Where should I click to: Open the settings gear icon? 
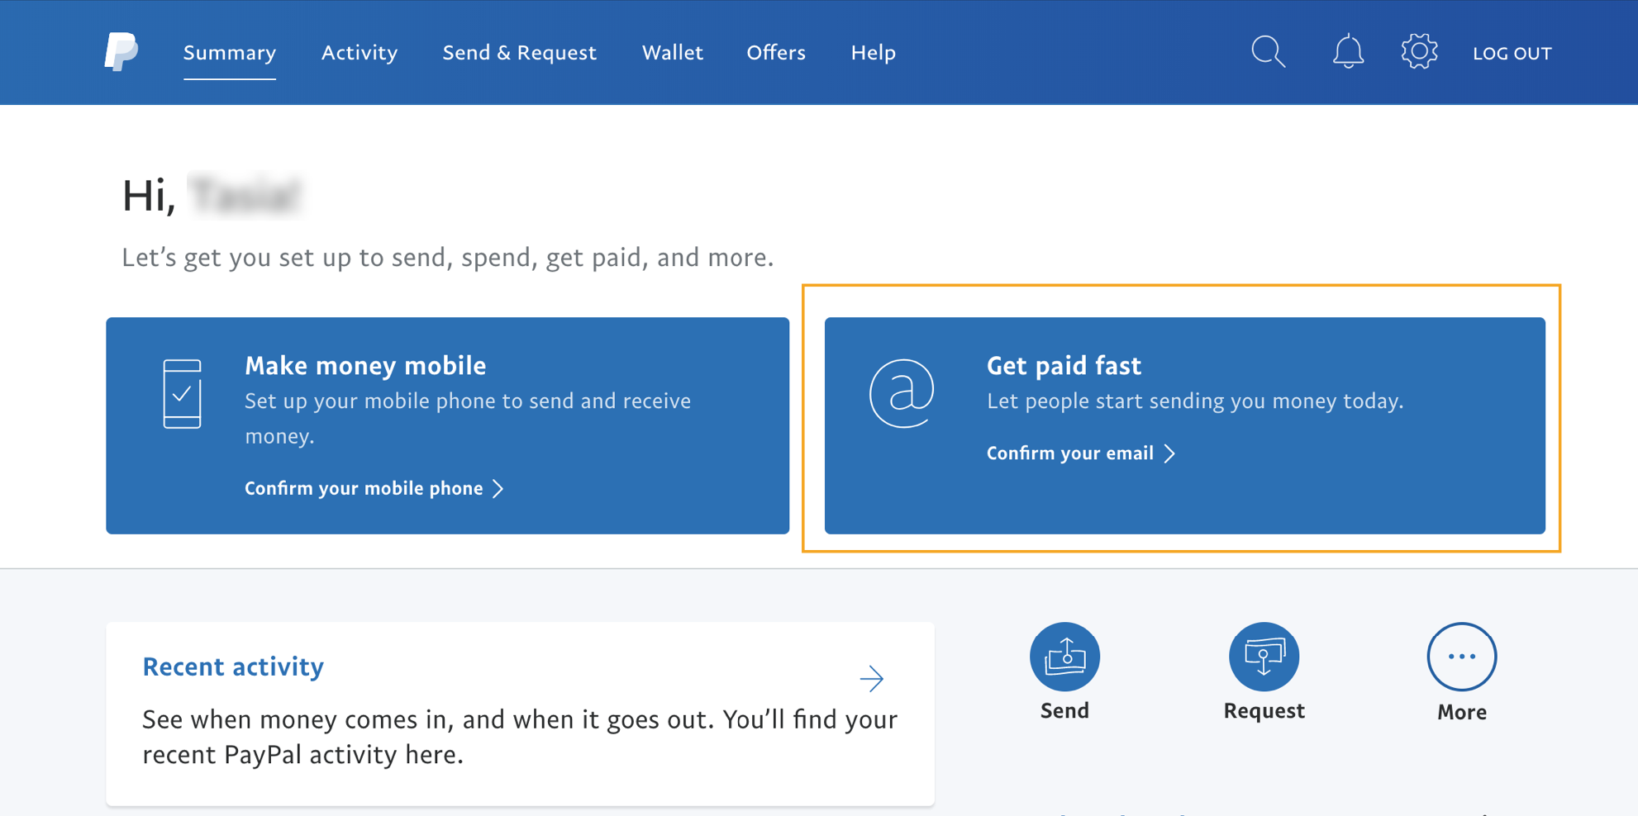coord(1419,51)
